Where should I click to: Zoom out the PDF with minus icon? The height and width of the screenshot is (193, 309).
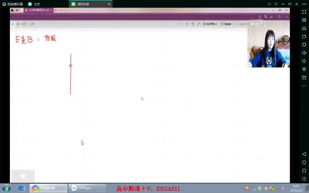pos(181,24)
